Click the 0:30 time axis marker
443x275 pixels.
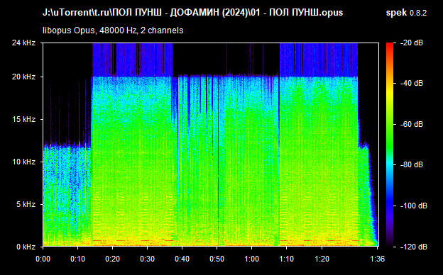(147, 259)
